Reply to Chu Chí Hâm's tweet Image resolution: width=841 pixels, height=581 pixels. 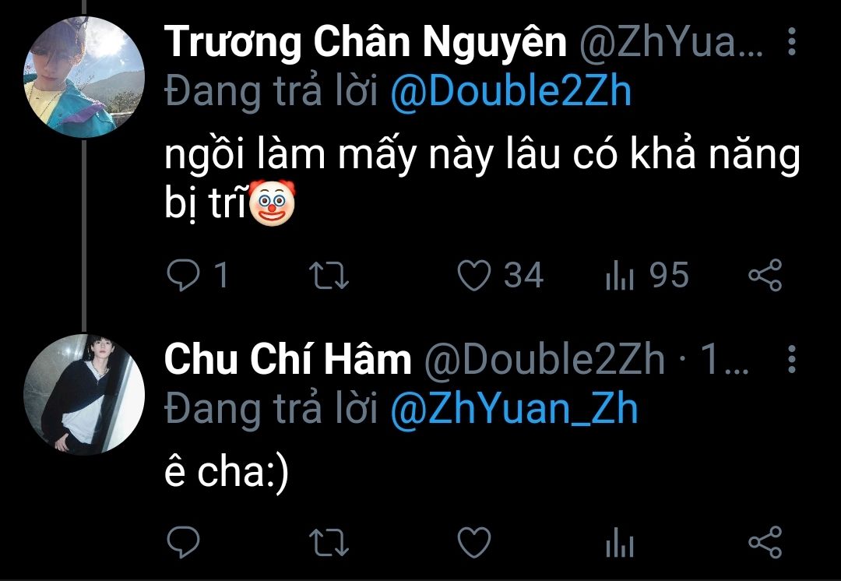184,542
